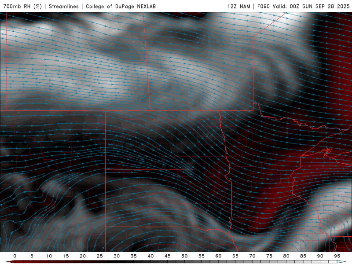Click the 25 label on the legend
This screenshot has height=264, width=352.
(100, 256)
